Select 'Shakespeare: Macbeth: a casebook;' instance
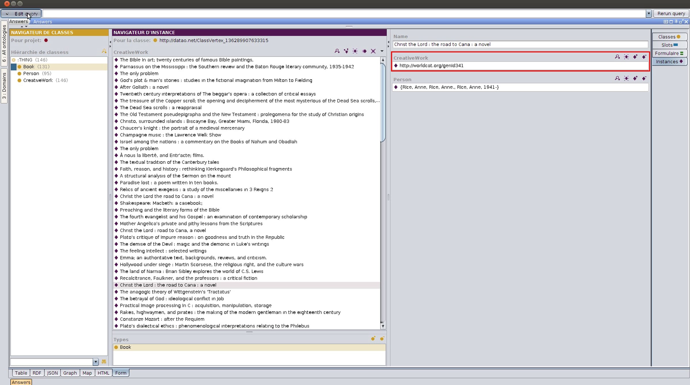Viewport: 690px width, 385px height. coord(161,203)
